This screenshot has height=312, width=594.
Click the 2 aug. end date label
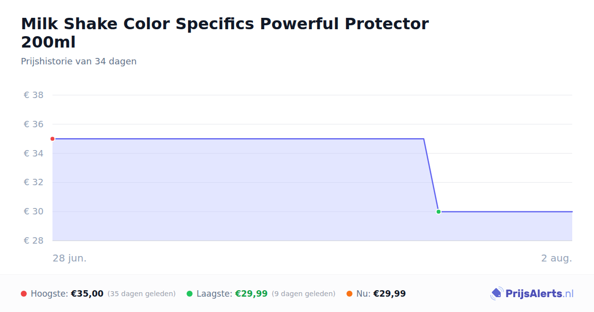(x=556, y=258)
